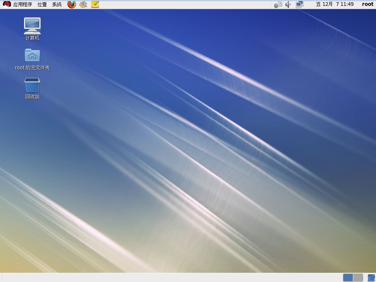Open the root user menu
The height and width of the screenshot is (282, 376).
click(x=368, y=4)
